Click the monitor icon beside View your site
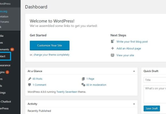 pos(112,55)
